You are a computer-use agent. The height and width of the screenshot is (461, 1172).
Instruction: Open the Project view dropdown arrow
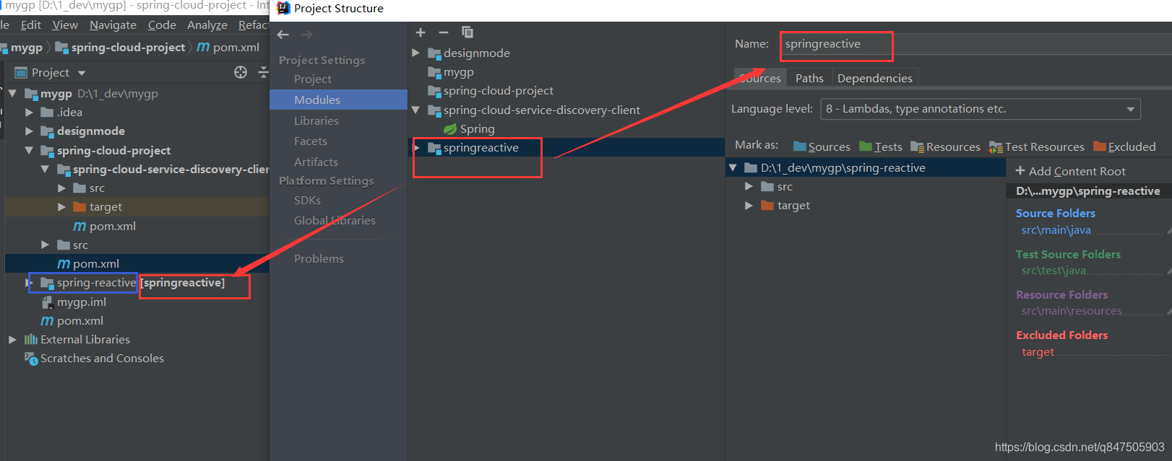pos(82,73)
